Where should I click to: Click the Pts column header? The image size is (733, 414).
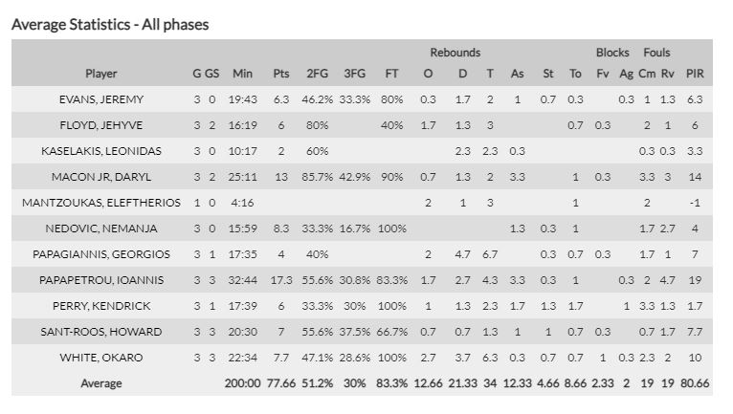pos(281,74)
